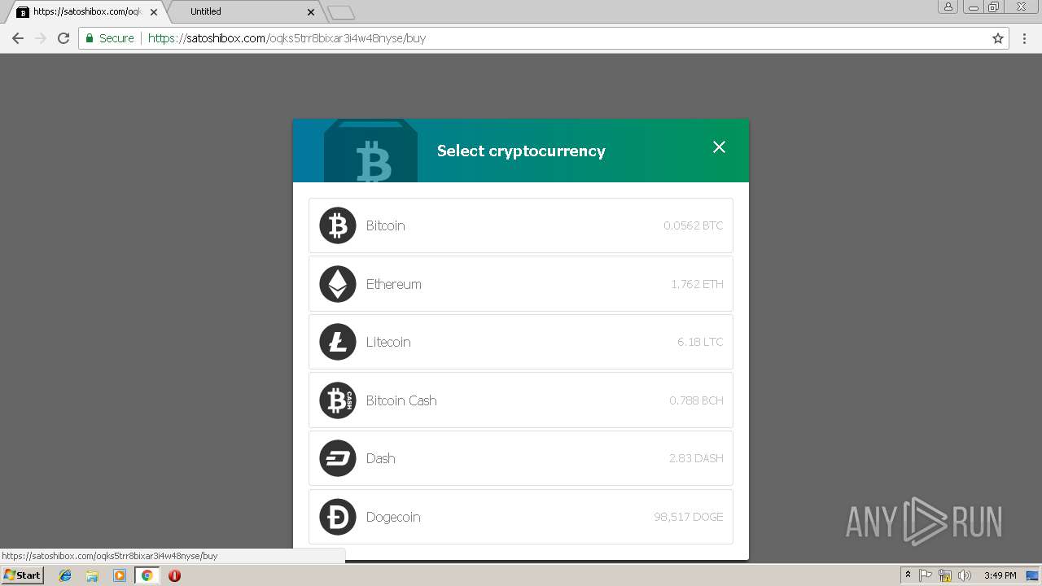Image resolution: width=1042 pixels, height=586 pixels.
Task: Click the Ethereum diamond icon
Action: [x=338, y=284]
